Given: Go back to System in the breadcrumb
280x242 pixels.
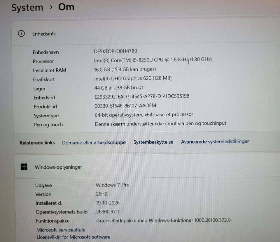Looking at the screenshot, I should (x=27, y=8).
